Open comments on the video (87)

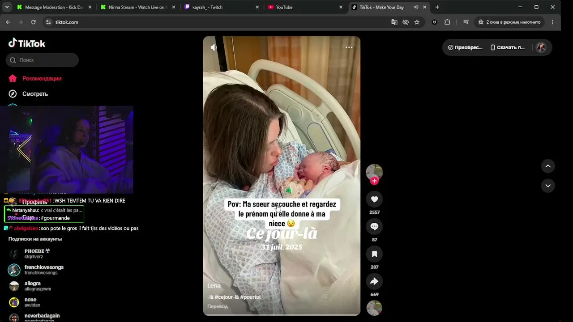click(374, 227)
